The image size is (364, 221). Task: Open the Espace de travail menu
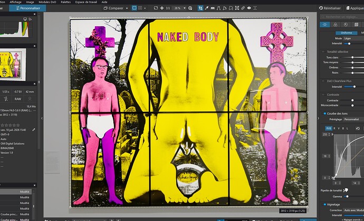tap(86, 2)
